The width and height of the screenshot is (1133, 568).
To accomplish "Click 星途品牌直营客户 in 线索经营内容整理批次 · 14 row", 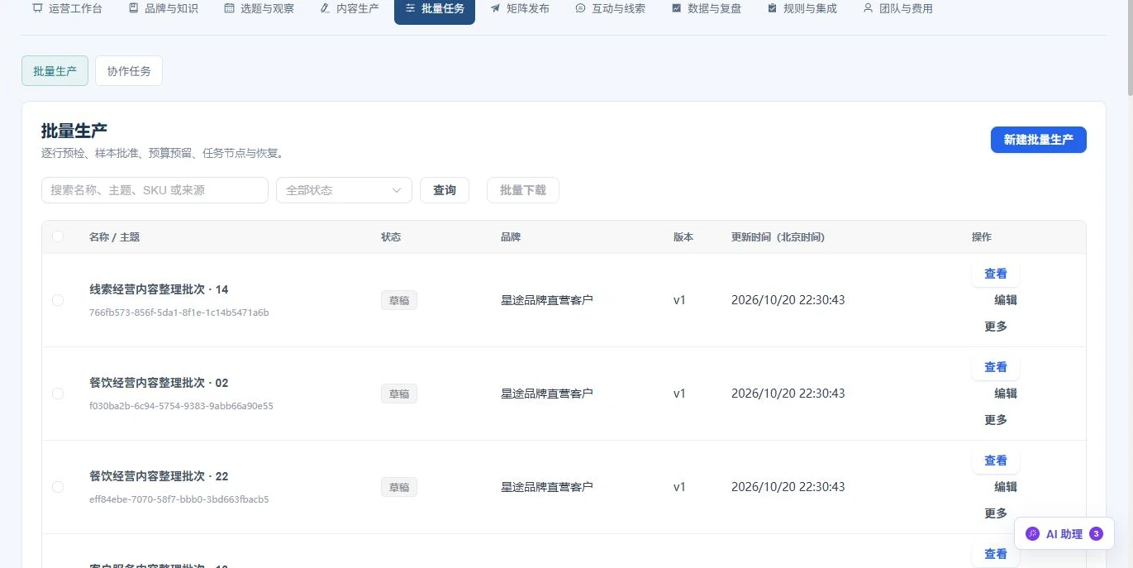I will (547, 300).
